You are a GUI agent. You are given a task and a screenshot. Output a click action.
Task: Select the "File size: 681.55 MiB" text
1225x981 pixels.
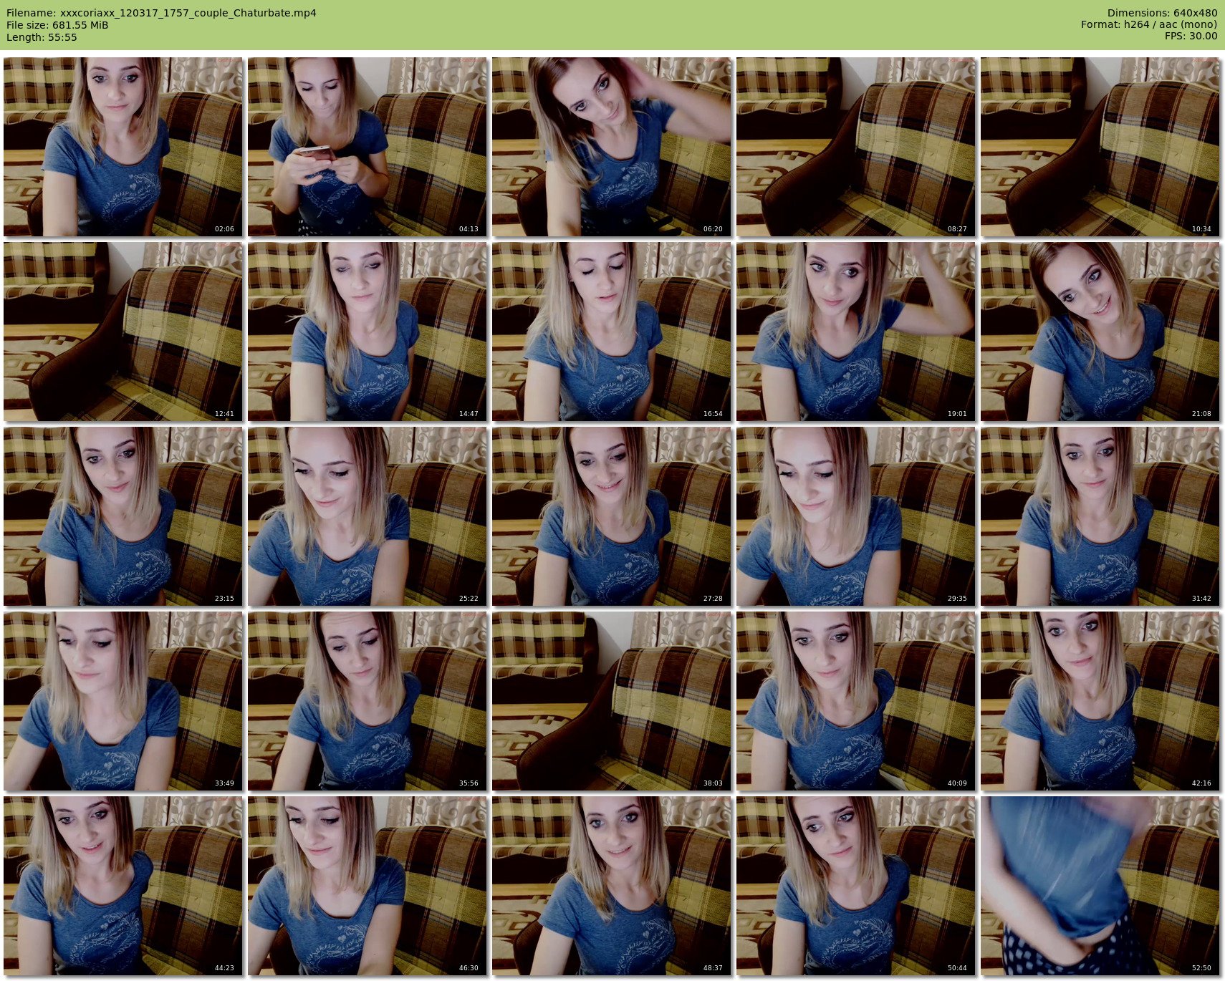tap(57, 25)
